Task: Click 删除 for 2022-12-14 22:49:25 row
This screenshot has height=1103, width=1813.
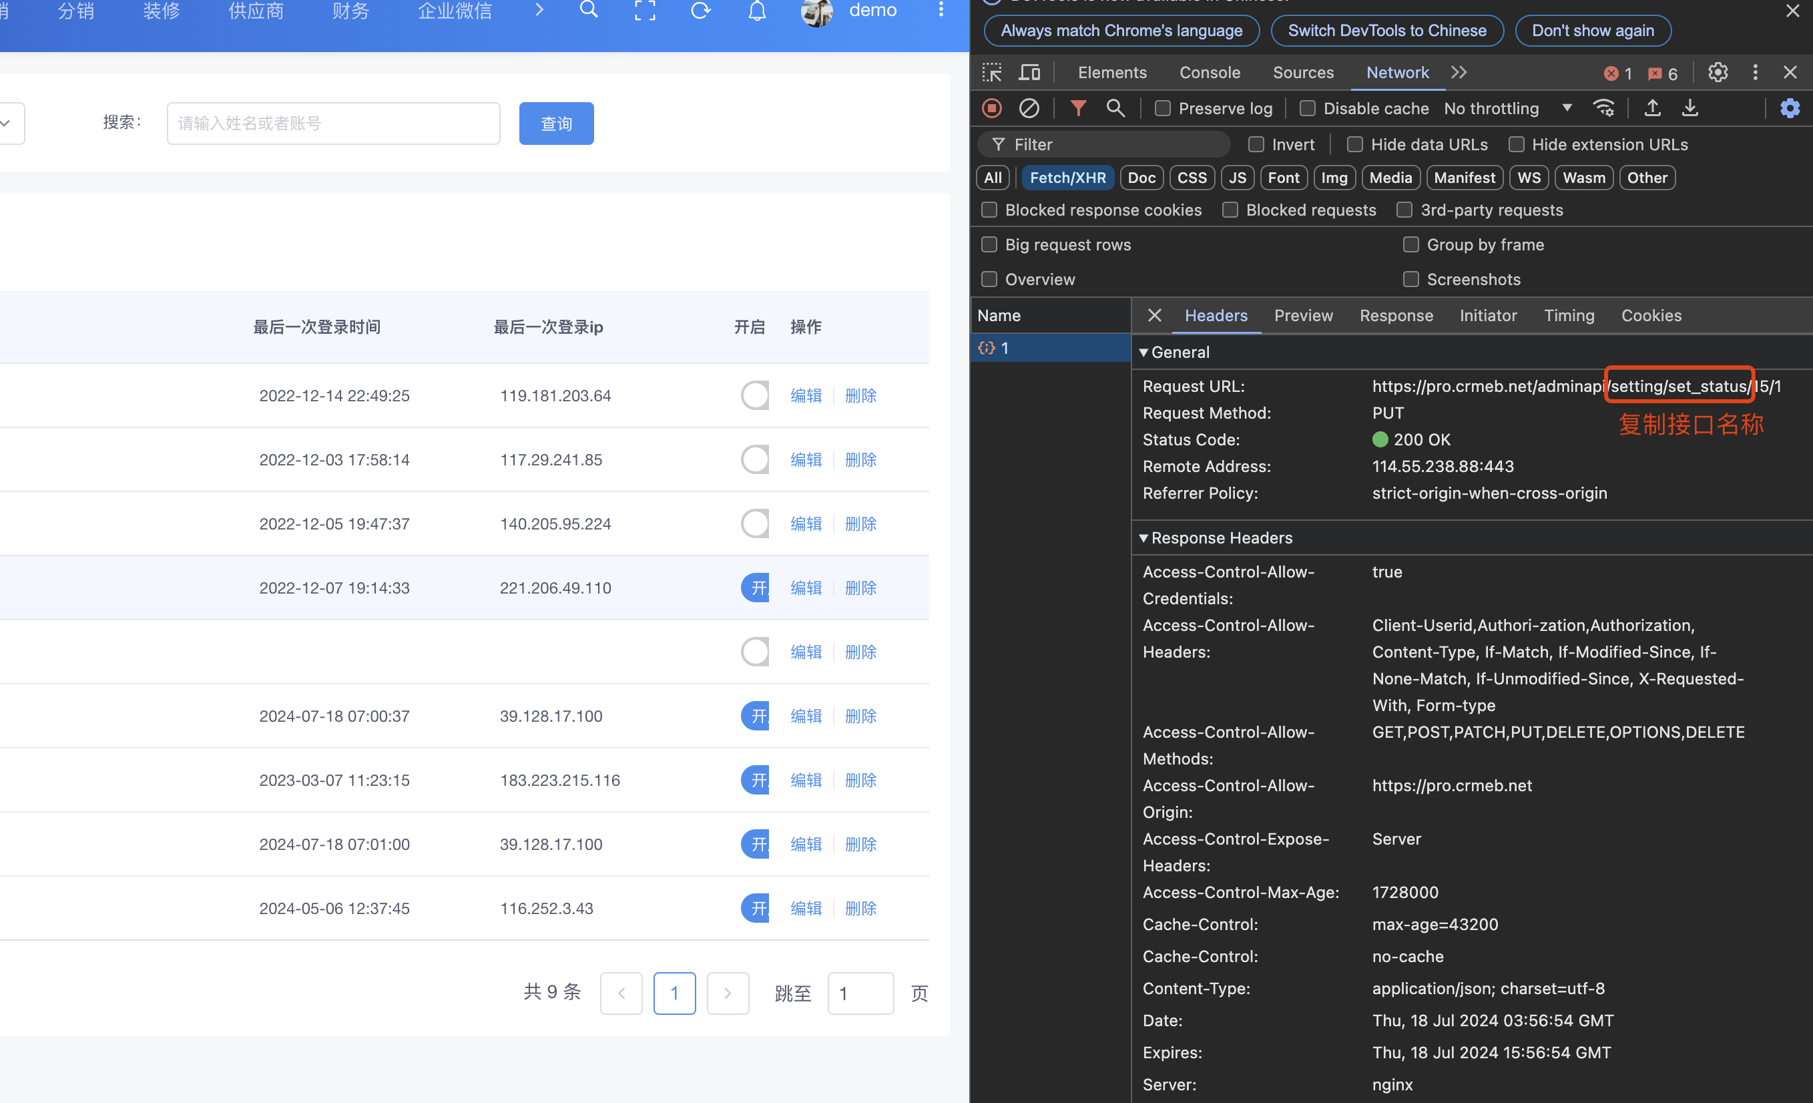Action: tap(860, 396)
